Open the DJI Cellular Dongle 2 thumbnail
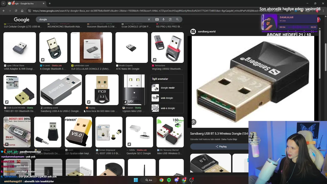327x184 pixels. pyautogui.click(x=91, y=48)
